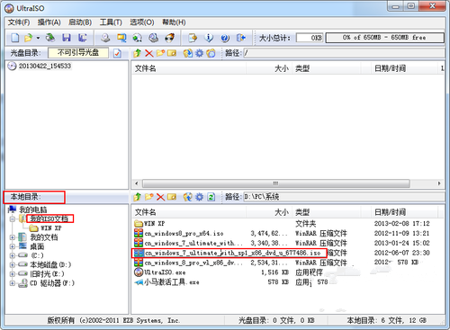The width and height of the screenshot is (450, 330).
Task: Click the Convert image format toolbar icon
Action: click(x=121, y=38)
